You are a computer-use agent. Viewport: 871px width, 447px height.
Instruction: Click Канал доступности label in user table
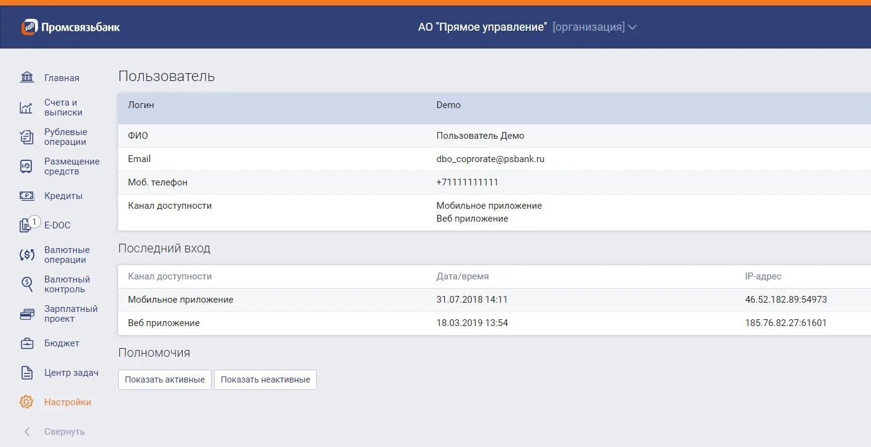tap(170, 206)
